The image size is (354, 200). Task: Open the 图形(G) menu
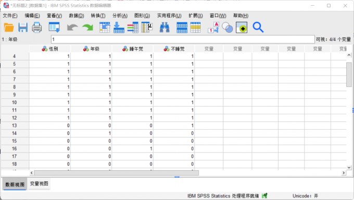click(142, 16)
